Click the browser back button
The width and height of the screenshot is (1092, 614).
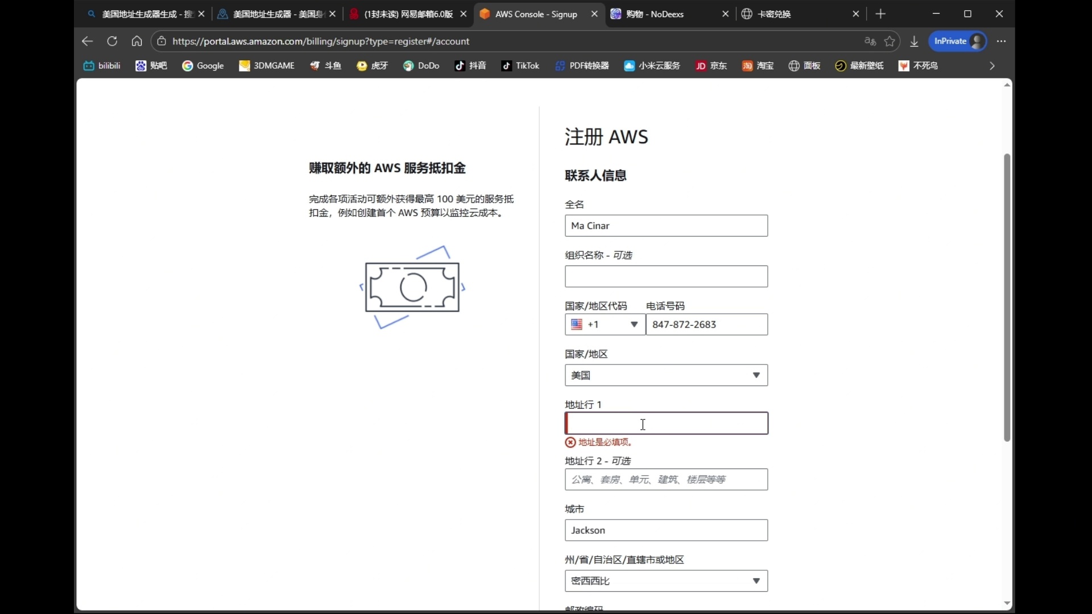(87, 41)
